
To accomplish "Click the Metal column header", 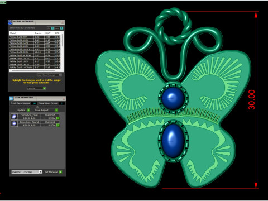I will pos(21,33).
